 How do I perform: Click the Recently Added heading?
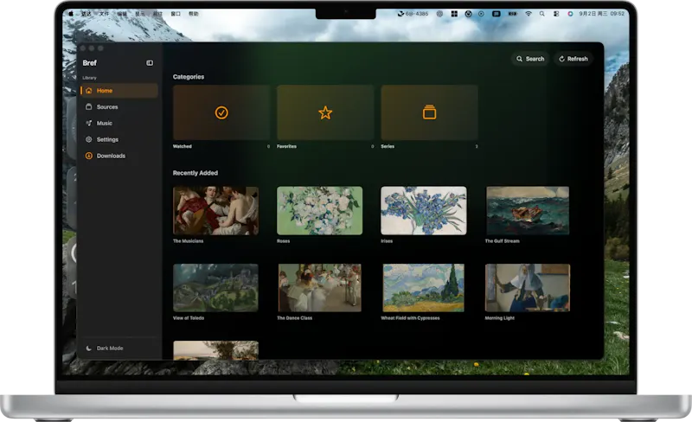pos(195,173)
